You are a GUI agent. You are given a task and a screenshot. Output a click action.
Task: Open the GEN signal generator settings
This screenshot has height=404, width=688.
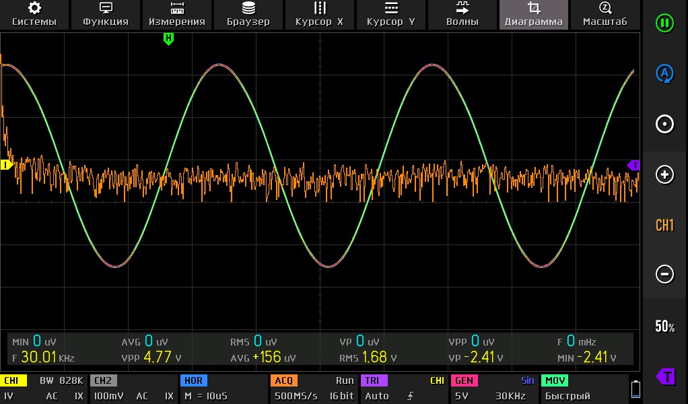[494, 389]
